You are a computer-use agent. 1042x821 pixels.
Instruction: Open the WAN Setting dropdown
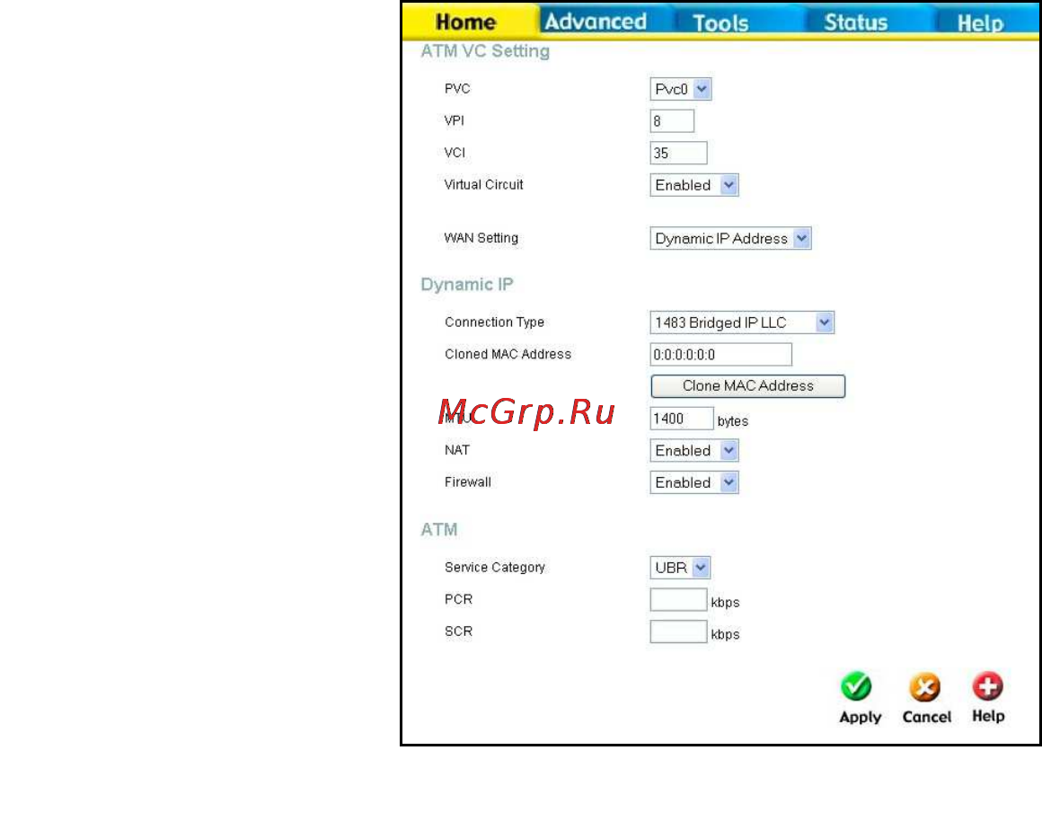pos(730,238)
